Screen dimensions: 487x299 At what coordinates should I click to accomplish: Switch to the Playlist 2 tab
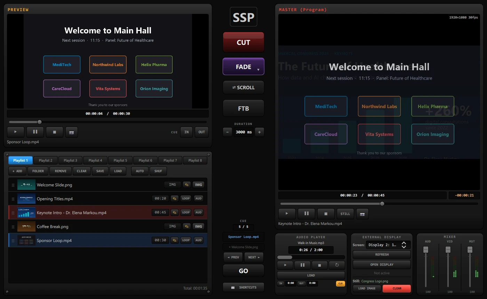(46, 160)
